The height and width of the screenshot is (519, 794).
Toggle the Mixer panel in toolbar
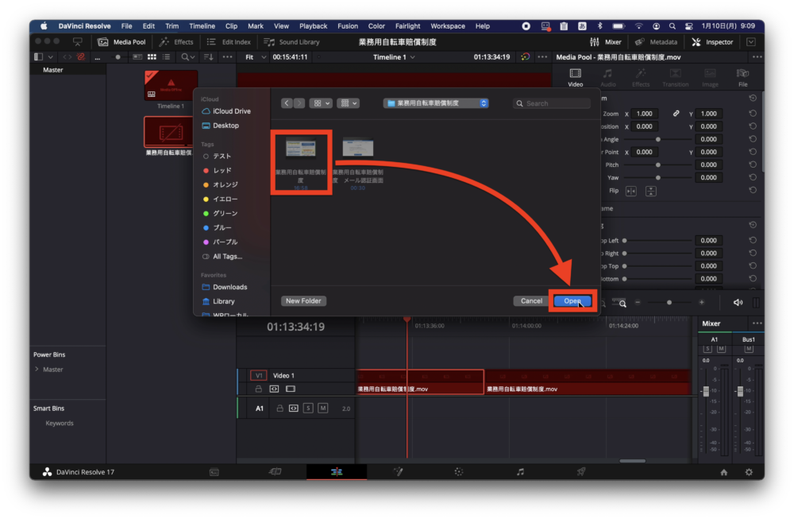coord(606,42)
